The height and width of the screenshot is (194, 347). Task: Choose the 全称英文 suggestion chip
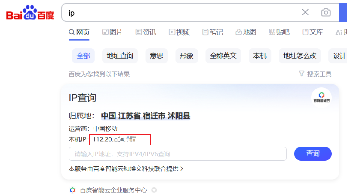[x=223, y=56]
